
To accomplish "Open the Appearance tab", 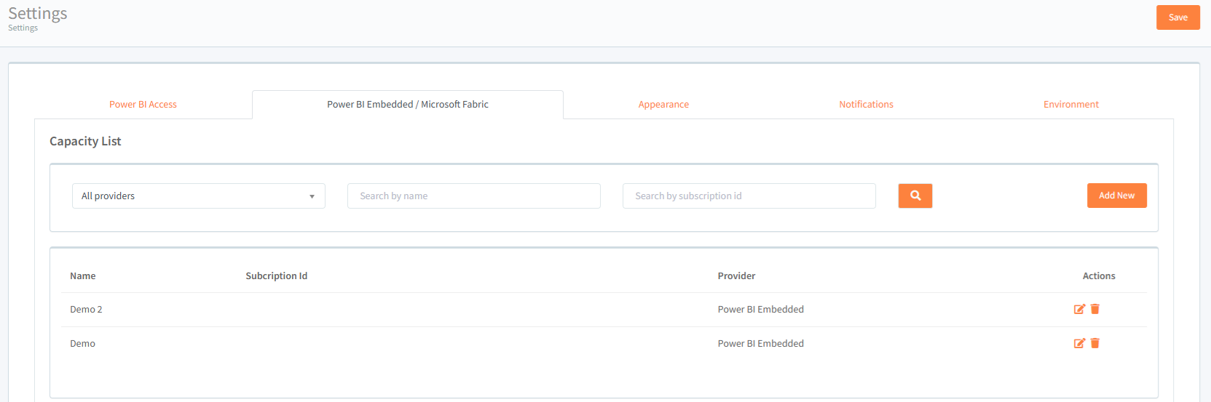I will coord(663,105).
